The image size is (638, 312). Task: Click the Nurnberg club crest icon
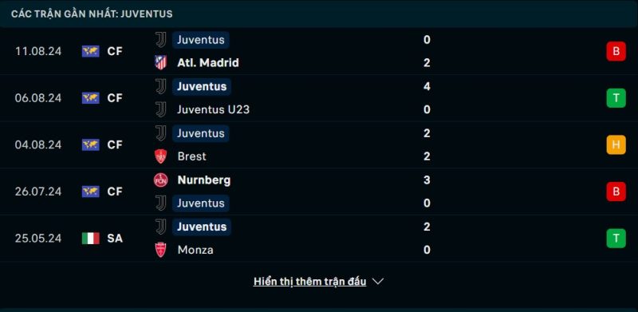click(x=161, y=180)
